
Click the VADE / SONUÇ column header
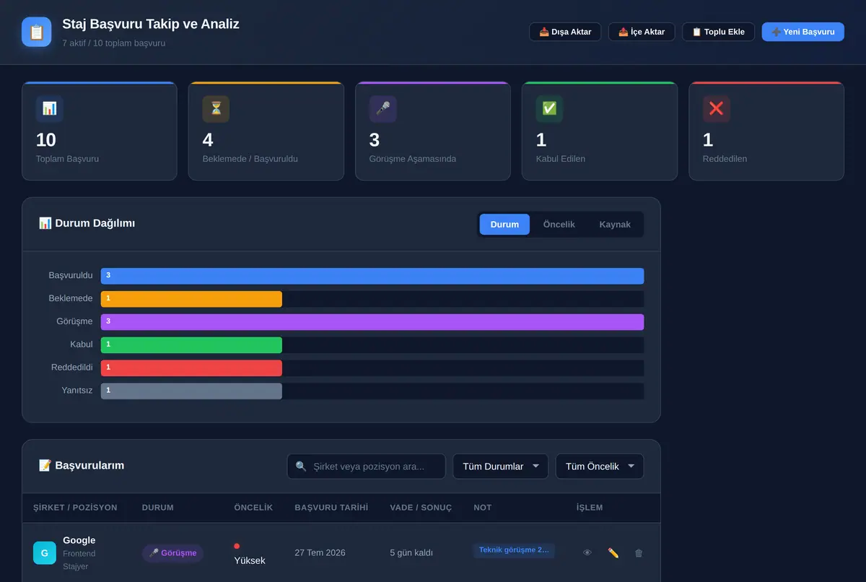[421, 508]
